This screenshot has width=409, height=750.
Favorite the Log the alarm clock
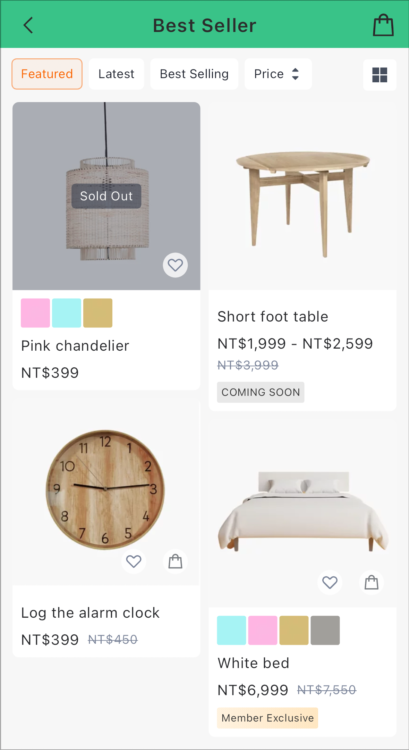pyautogui.click(x=134, y=561)
